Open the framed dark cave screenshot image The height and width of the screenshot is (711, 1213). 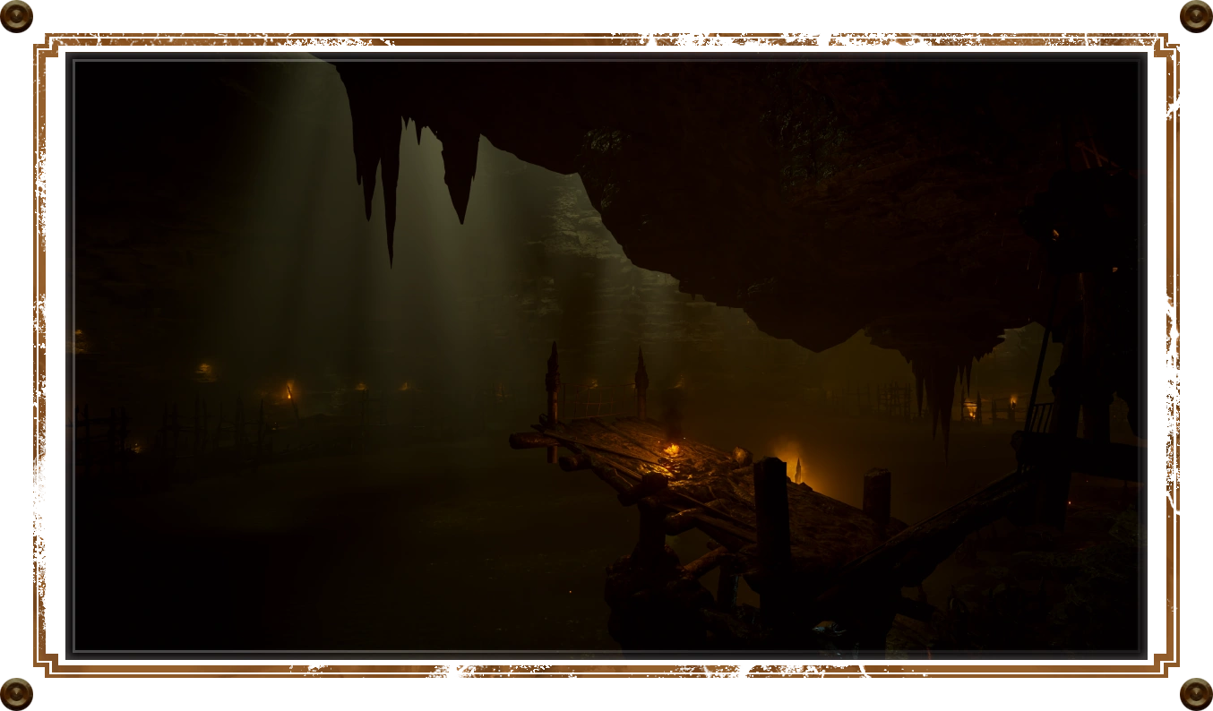(606, 355)
